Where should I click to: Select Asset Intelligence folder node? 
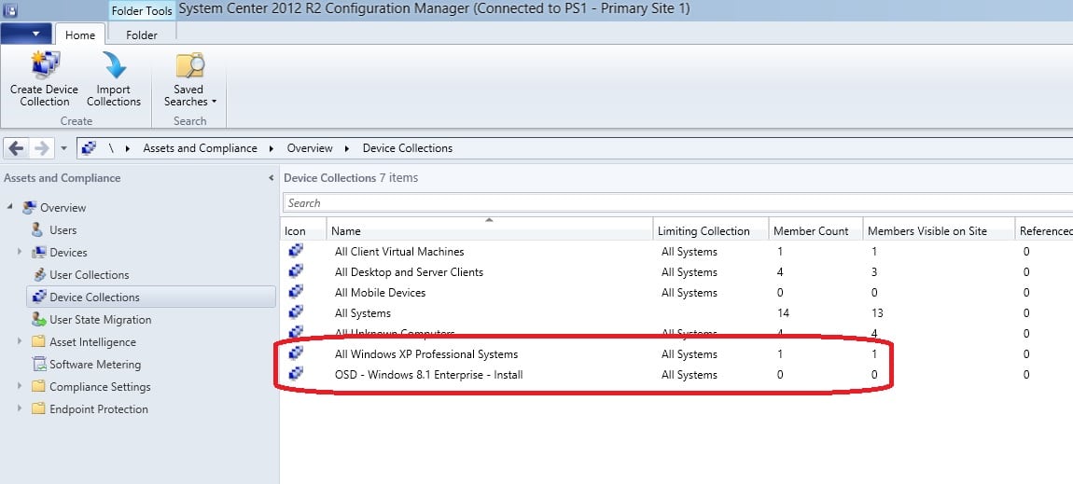pos(92,342)
